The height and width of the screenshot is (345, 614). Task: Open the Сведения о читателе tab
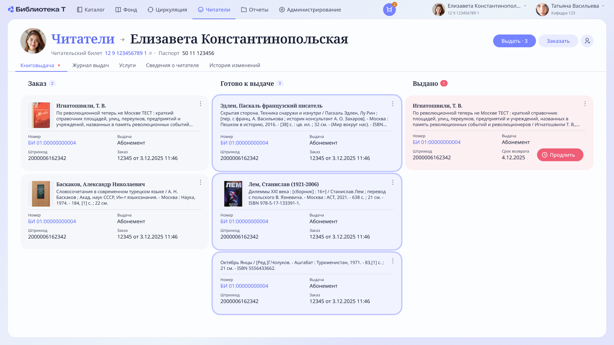point(173,65)
